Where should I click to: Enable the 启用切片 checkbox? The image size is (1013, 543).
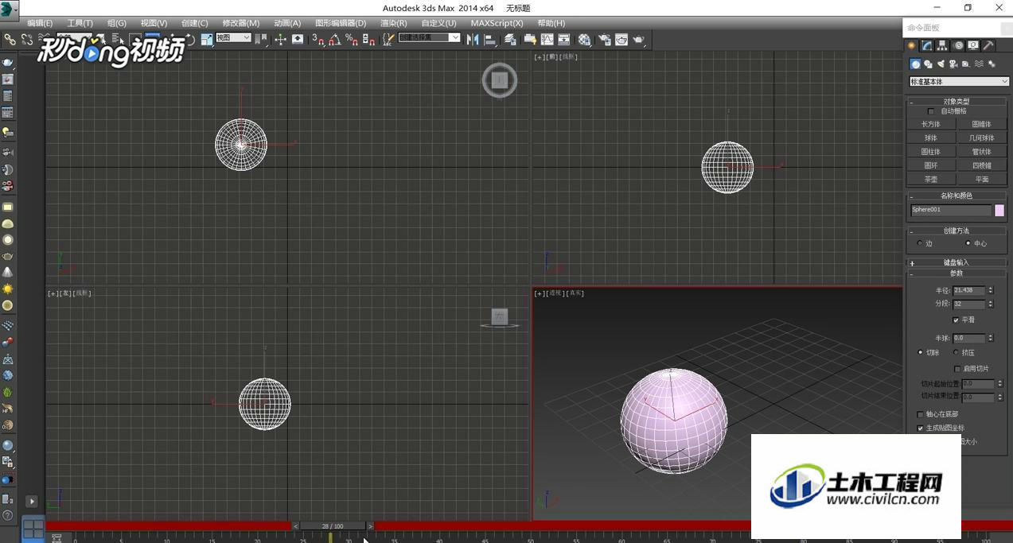[957, 369]
